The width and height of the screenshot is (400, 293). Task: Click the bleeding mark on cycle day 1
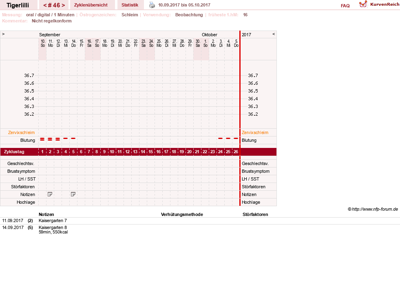tap(42, 139)
